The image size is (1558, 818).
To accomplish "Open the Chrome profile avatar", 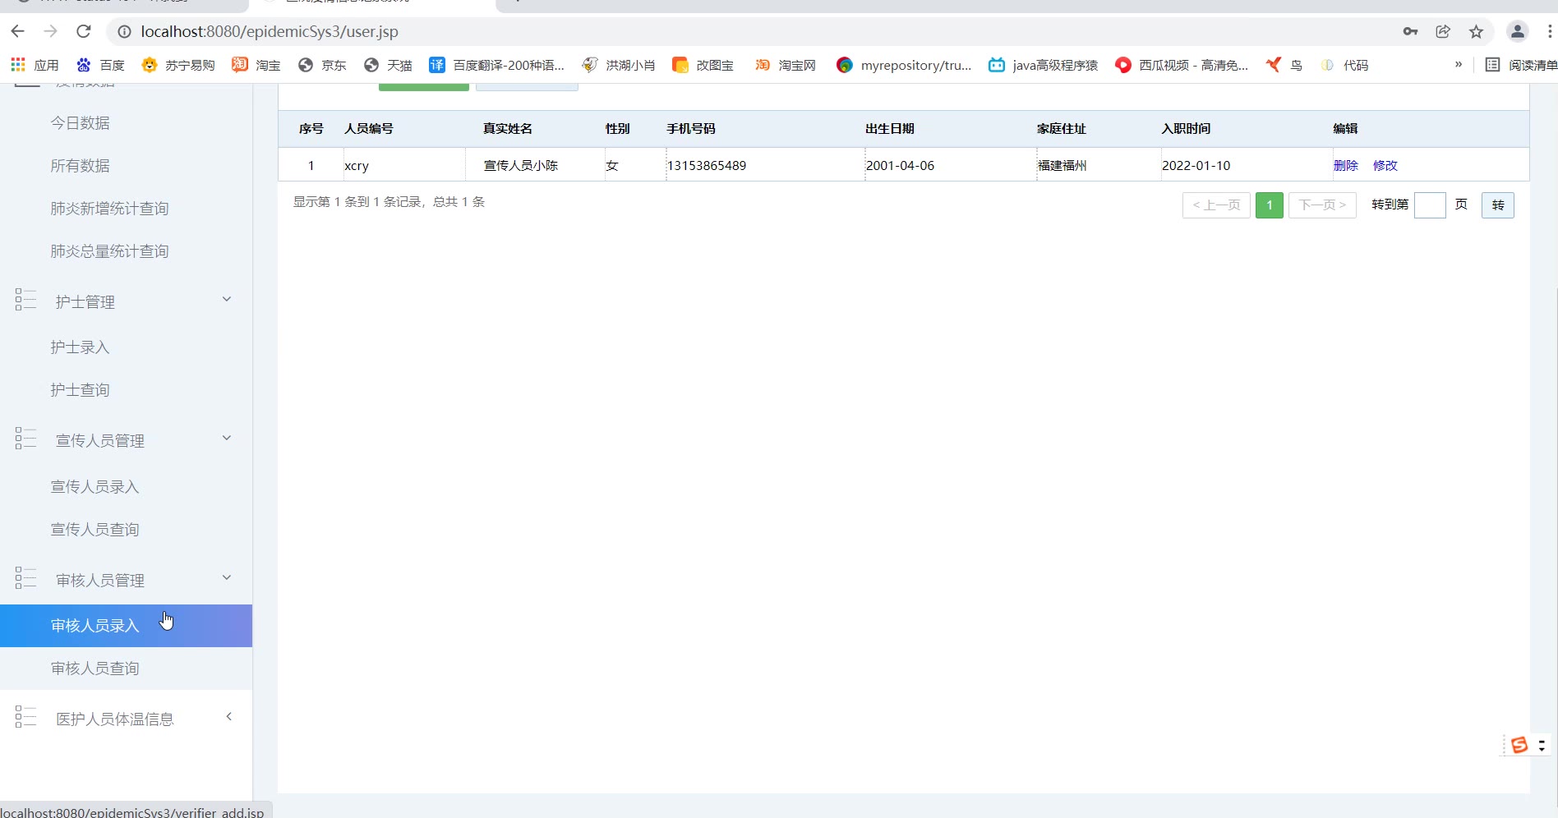I will click(x=1517, y=31).
